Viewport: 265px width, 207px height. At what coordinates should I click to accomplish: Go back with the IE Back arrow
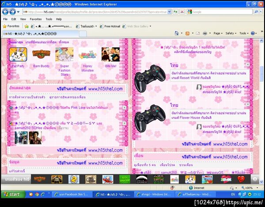coord(5,12)
